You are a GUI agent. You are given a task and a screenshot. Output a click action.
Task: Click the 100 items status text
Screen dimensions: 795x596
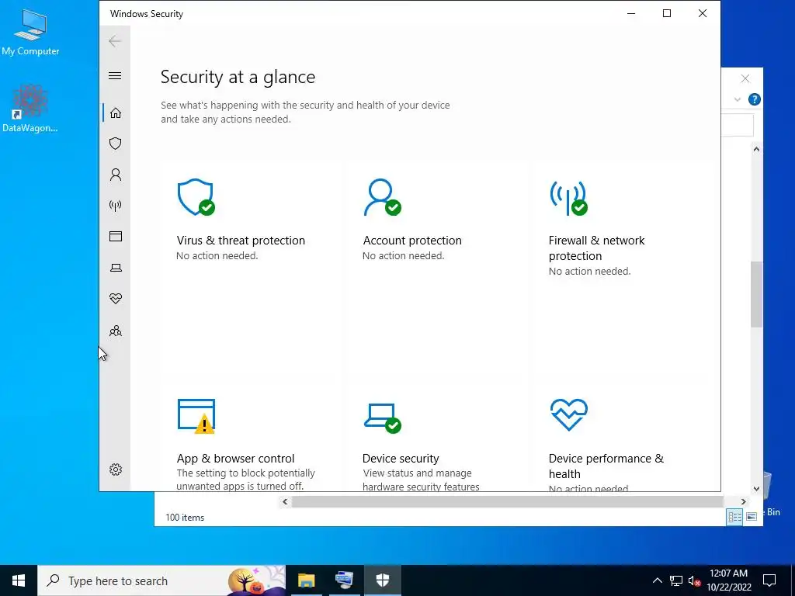click(x=185, y=518)
